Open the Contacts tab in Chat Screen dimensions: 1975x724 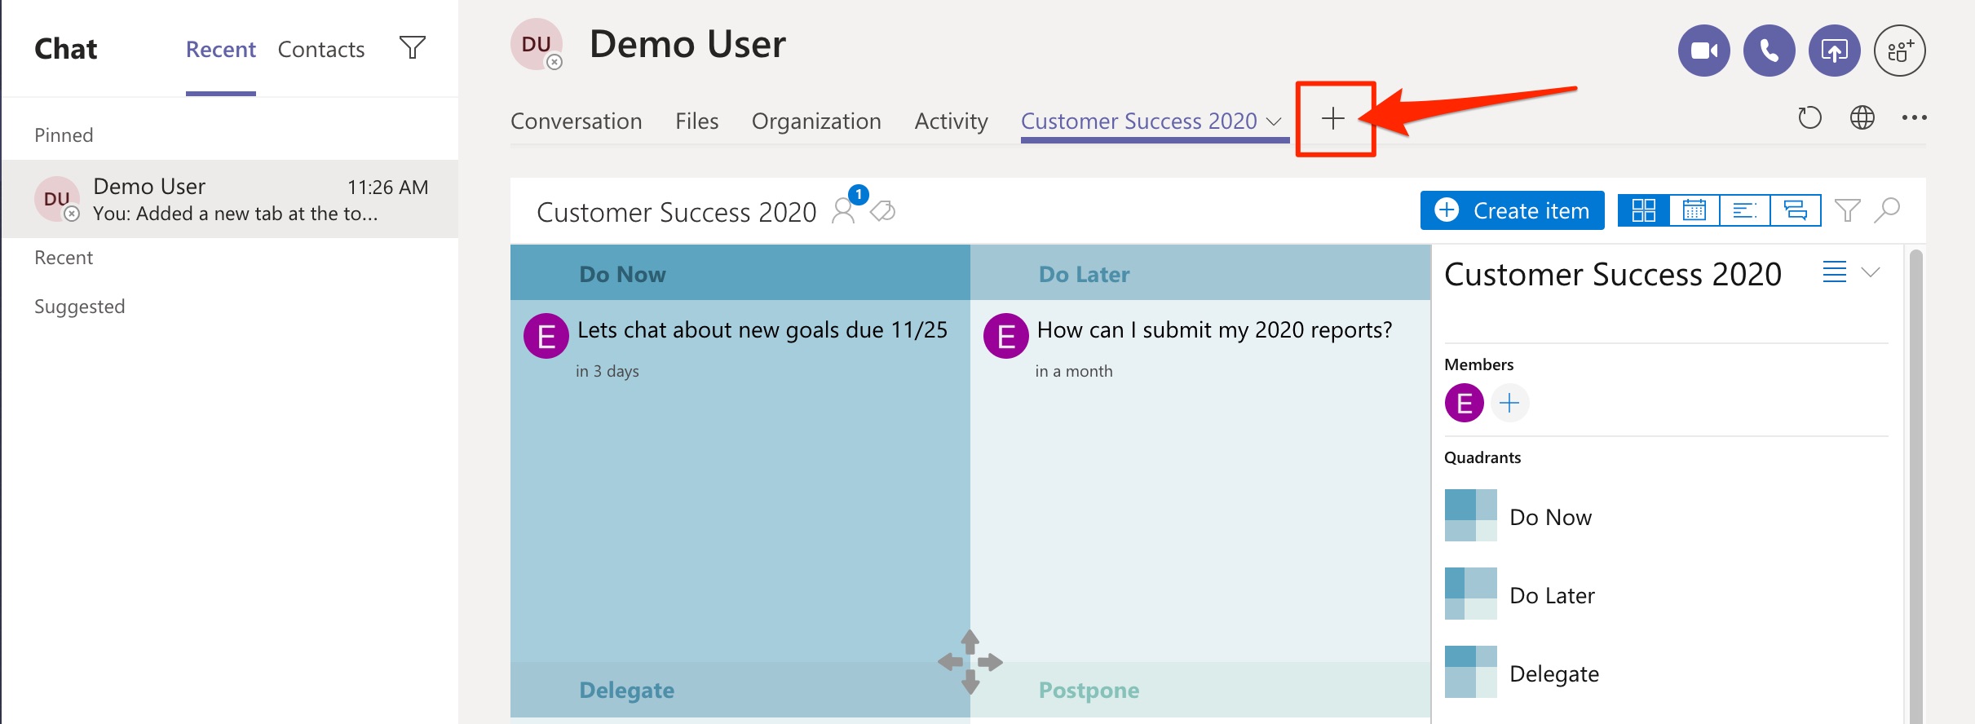coord(320,50)
